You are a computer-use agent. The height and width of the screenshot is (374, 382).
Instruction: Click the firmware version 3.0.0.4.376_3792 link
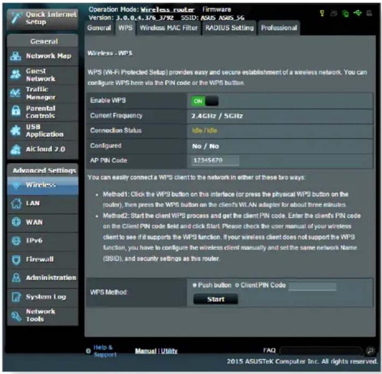[145, 18]
